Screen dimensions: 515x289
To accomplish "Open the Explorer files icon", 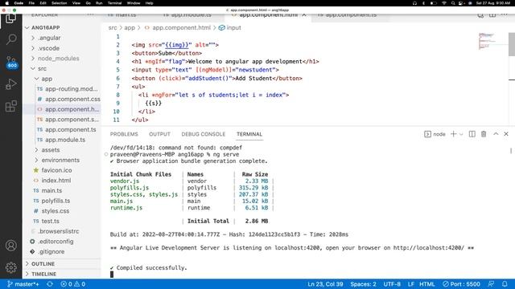I will click(x=10, y=18).
